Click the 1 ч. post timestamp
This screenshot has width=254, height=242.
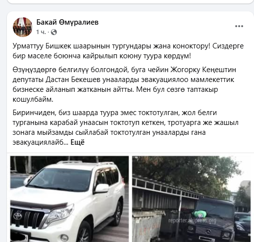(41, 32)
